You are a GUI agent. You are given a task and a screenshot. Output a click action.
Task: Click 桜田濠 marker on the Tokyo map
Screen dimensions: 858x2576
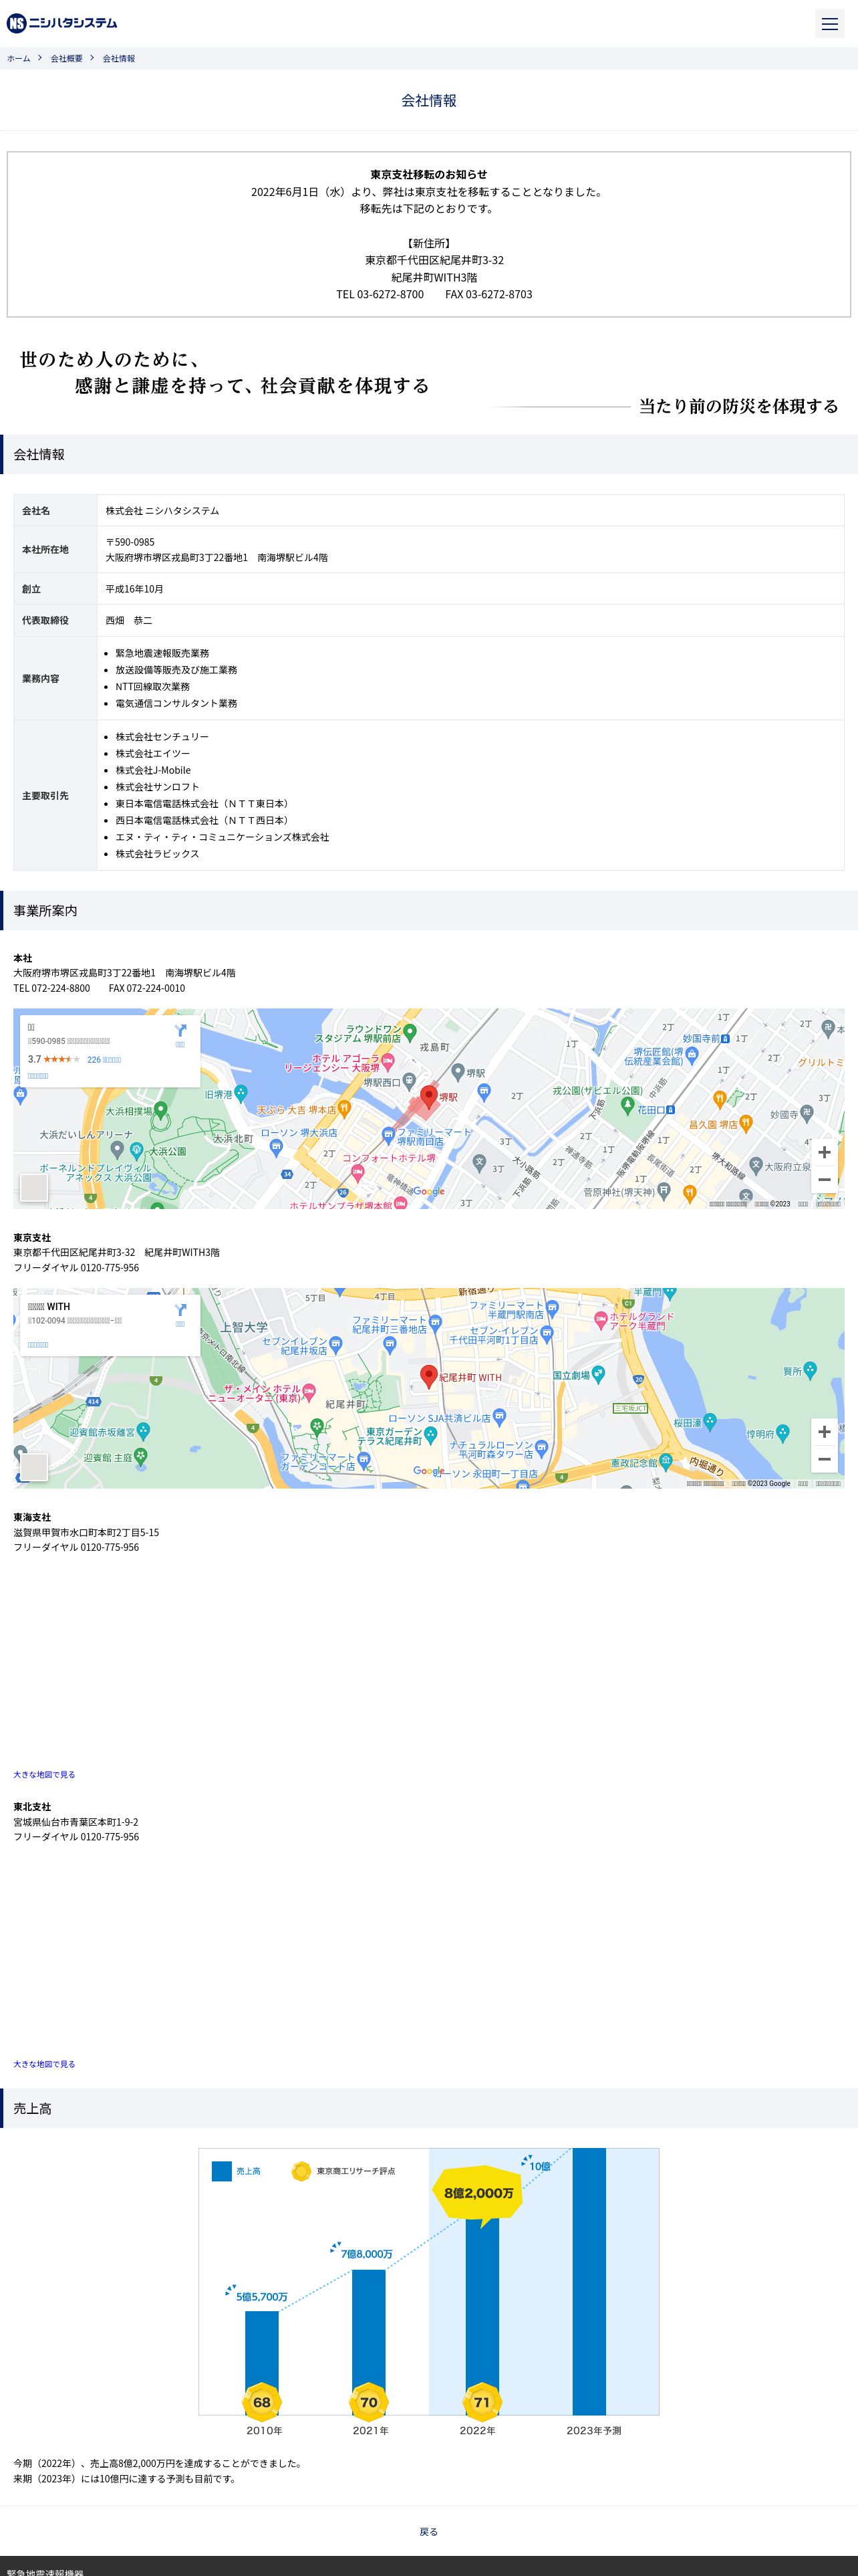click(x=710, y=1421)
